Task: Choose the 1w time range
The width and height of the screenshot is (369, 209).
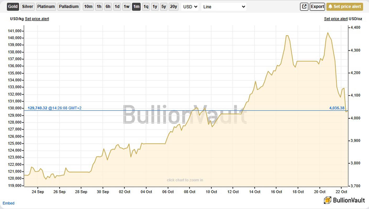Action: click(126, 7)
